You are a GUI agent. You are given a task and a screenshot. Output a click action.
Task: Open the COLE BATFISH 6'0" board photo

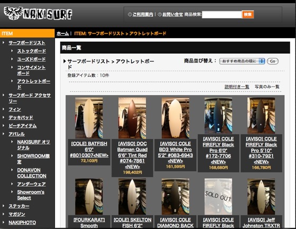[89, 118]
